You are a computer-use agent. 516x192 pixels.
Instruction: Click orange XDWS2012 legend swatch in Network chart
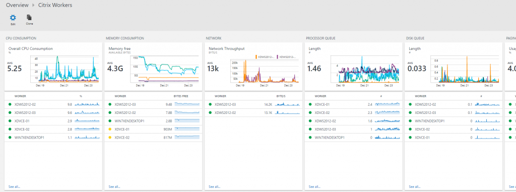pos(256,56)
